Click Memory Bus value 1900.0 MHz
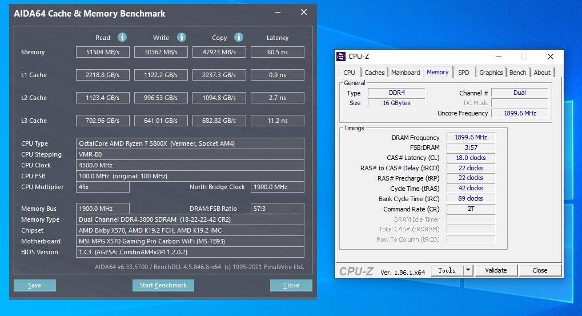582x316 pixels. 102,209
